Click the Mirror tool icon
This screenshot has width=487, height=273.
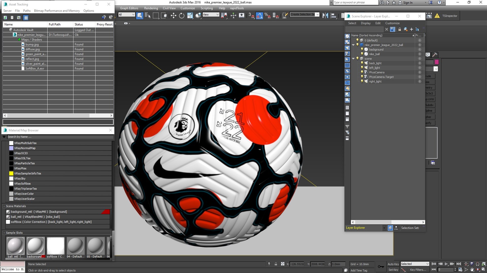tap(325, 16)
